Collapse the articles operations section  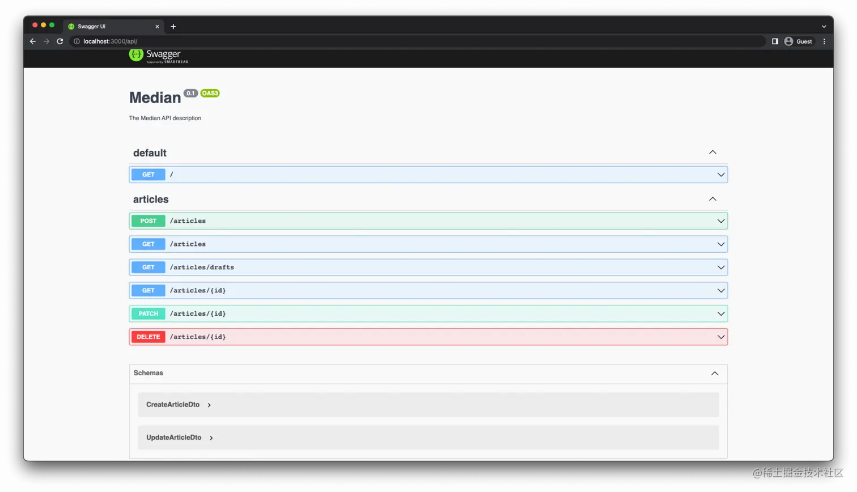point(712,199)
